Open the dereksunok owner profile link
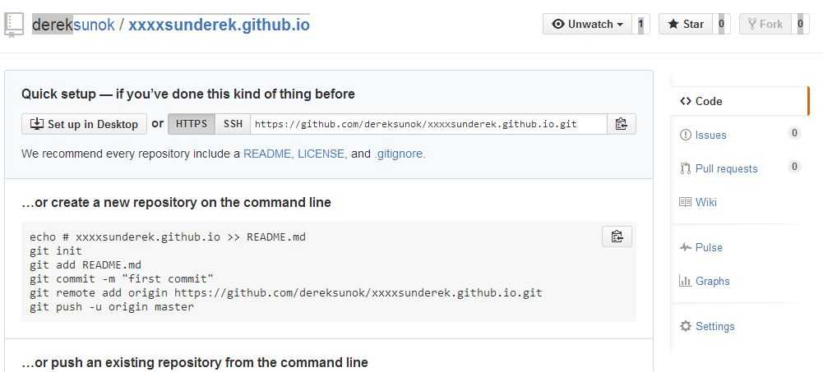Screen dimensions: 823x372 click(73, 25)
